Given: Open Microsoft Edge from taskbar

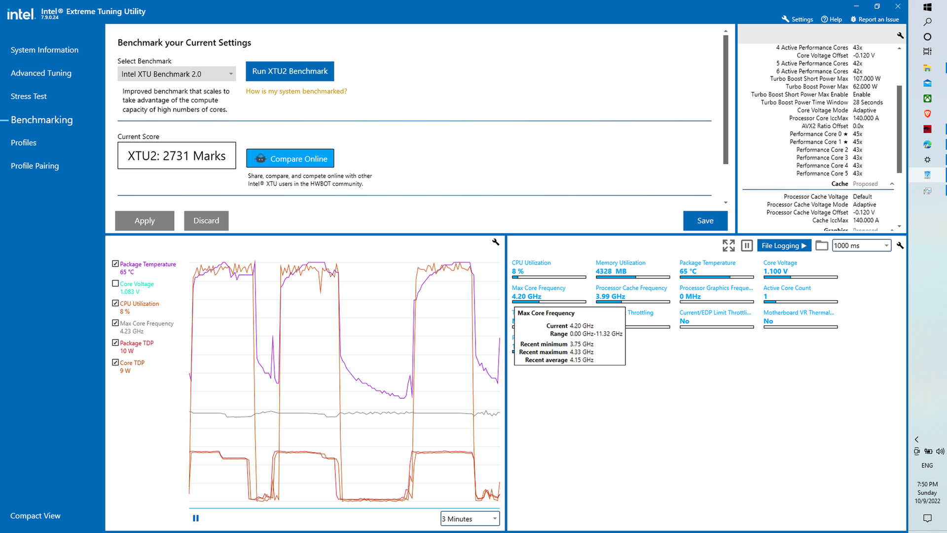Looking at the screenshot, I should [927, 144].
